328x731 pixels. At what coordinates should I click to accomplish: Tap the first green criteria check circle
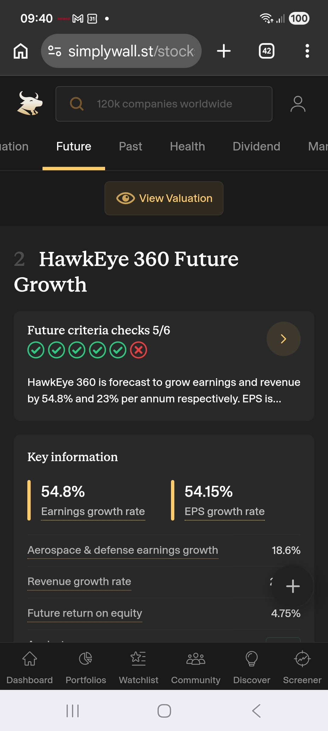coord(36,350)
